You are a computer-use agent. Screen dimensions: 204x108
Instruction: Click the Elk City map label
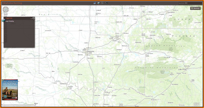tap(48, 53)
